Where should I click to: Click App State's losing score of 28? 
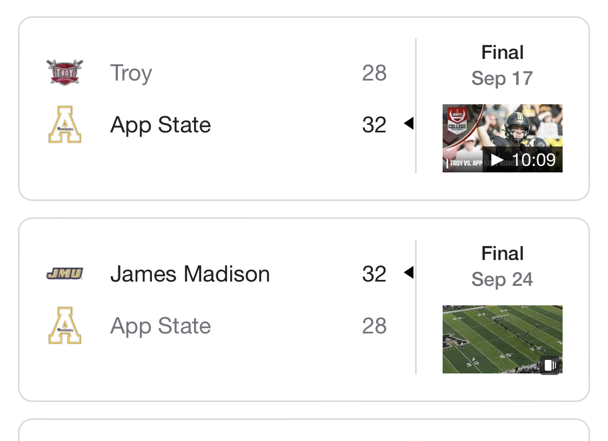click(374, 326)
